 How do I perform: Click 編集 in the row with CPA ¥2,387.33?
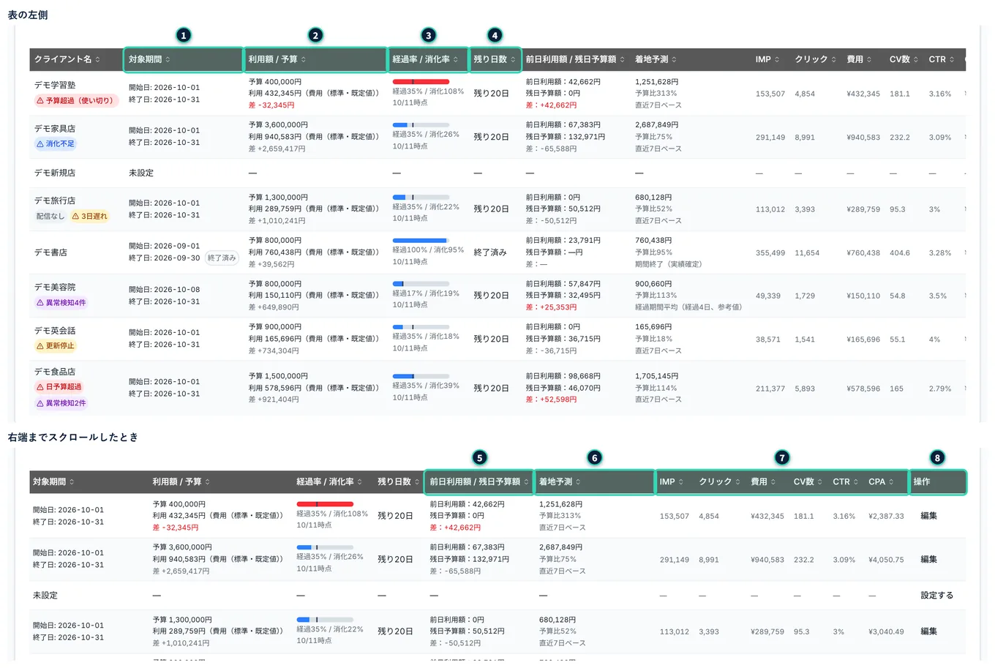pyautogui.click(x=928, y=516)
